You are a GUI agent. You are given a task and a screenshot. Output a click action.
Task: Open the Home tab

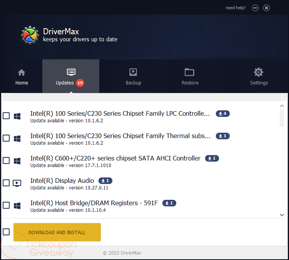pos(22,76)
